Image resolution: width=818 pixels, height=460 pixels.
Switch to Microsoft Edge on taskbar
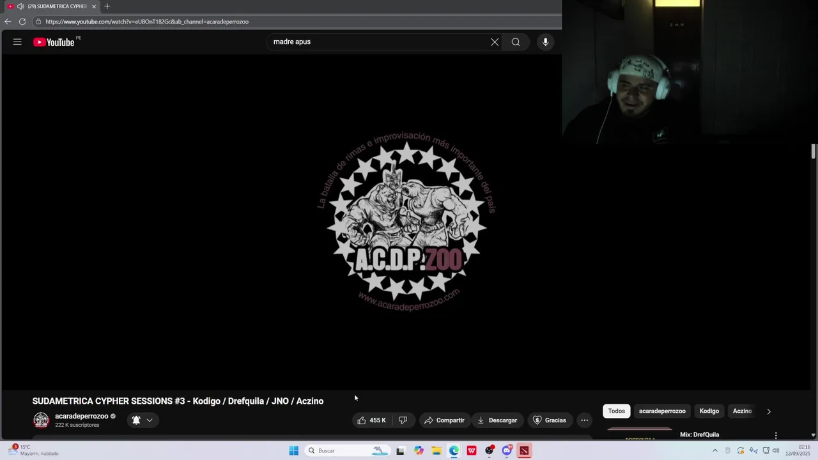(x=454, y=451)
